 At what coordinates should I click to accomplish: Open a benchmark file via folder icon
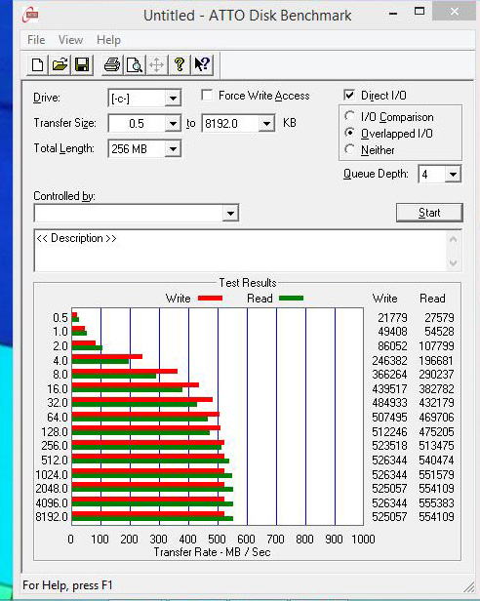pos(60,64)
